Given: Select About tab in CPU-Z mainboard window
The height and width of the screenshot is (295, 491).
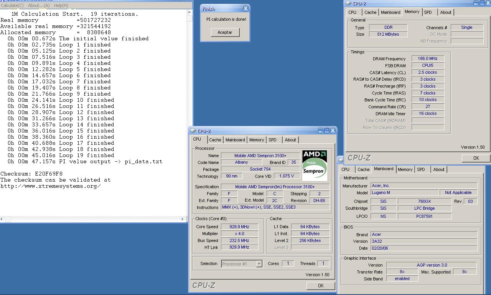Looking at the screenshot, I should [x=439, y=169].
